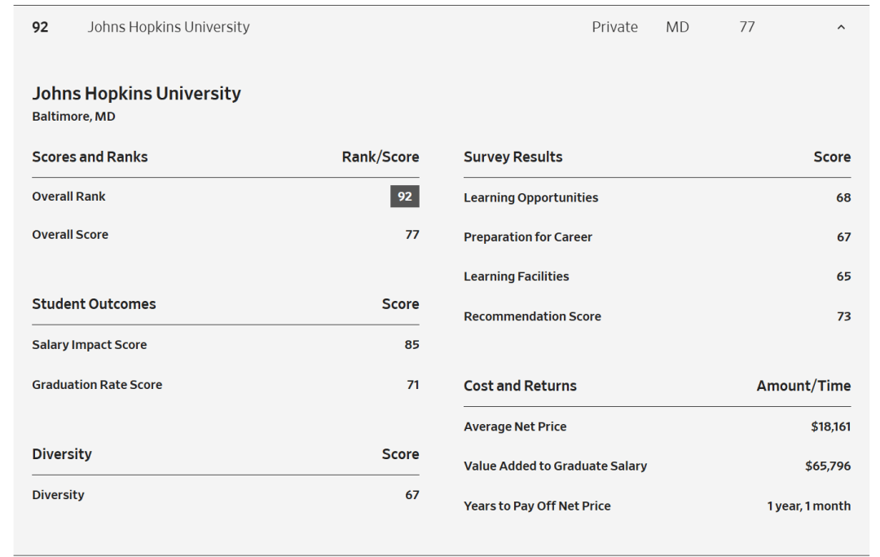This screenshot has height=557, width=880.
Task: Click the Average Net Price value $18,161
Action: [830, 426]
